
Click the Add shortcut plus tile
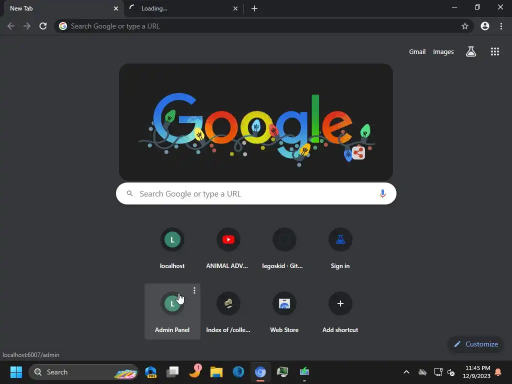click(x=340, y=312)
